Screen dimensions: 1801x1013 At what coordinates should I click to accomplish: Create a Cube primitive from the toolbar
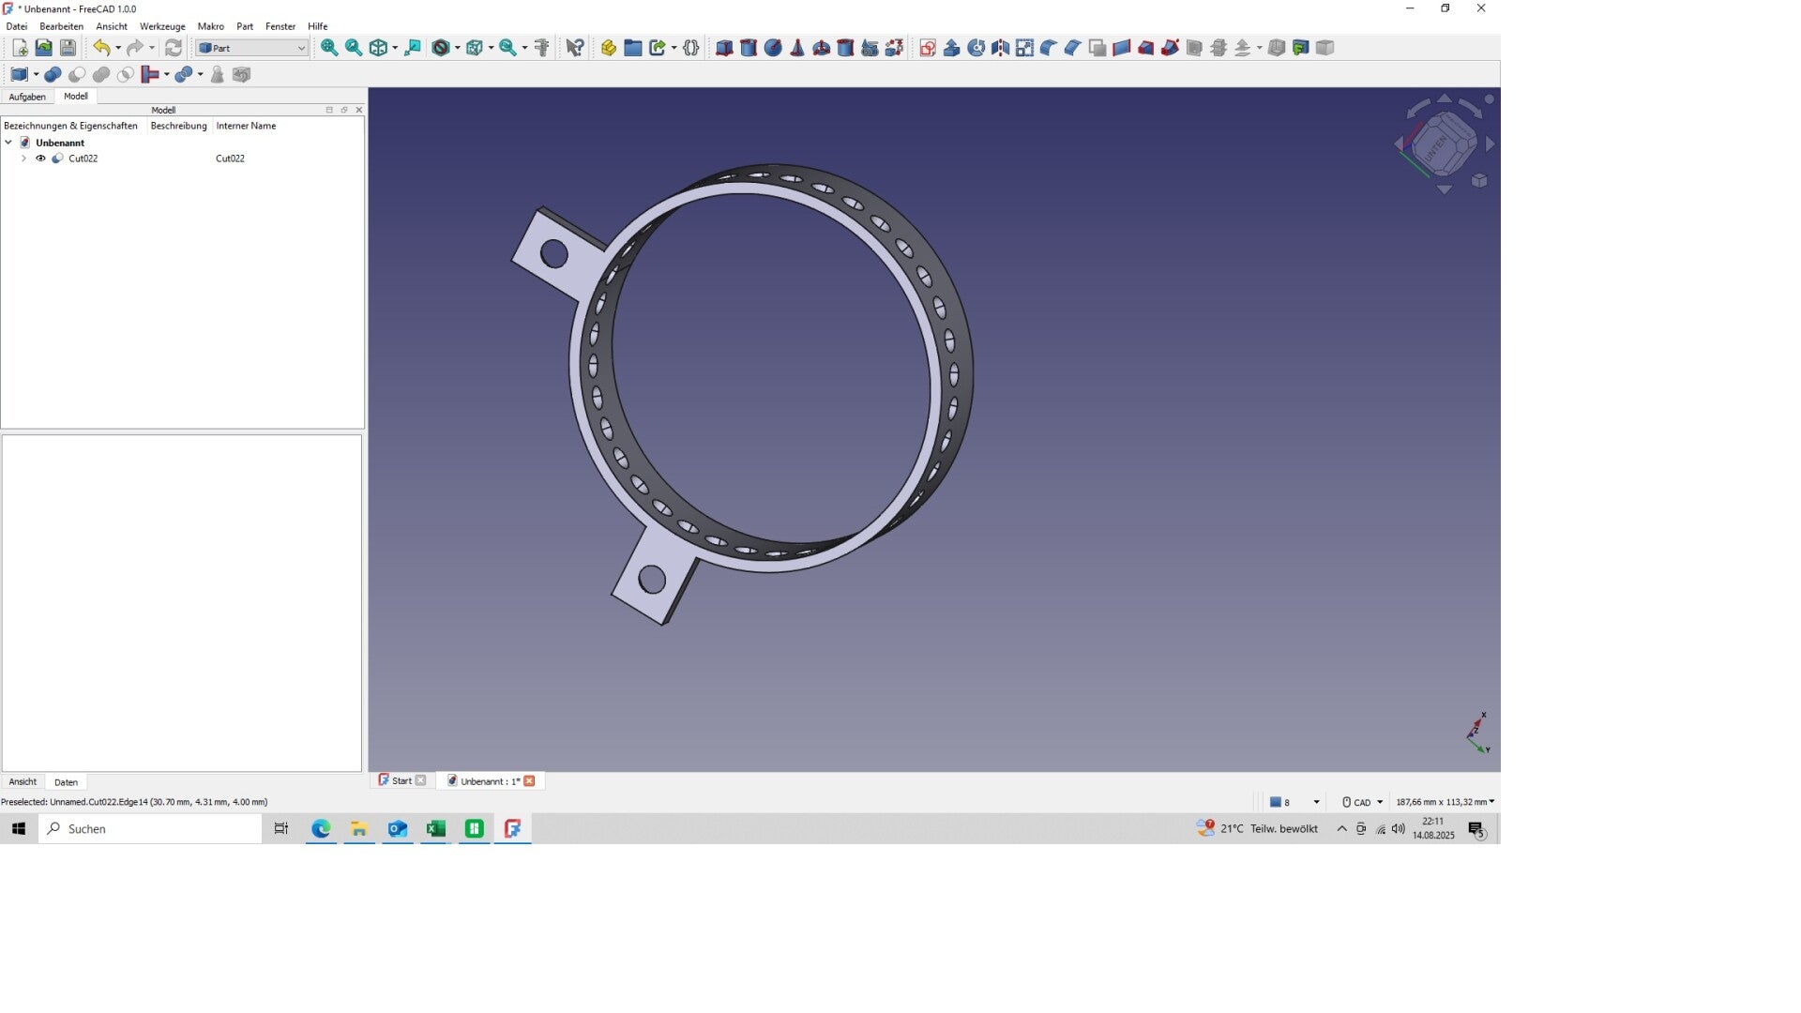(x=724, y=48)
